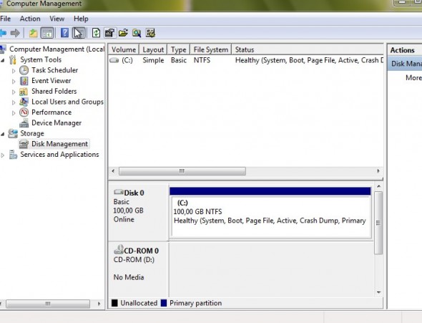Viewport: 422px width, 323px height.
Task: Expand the Task Scheduler node
Action: [14, 71]
